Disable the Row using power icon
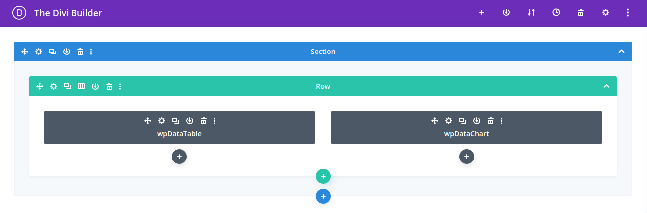Screen dimensions: 647x213 coord(95,86)
